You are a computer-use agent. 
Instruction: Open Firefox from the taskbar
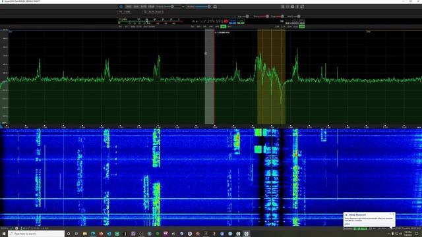(x=101, y=234)
